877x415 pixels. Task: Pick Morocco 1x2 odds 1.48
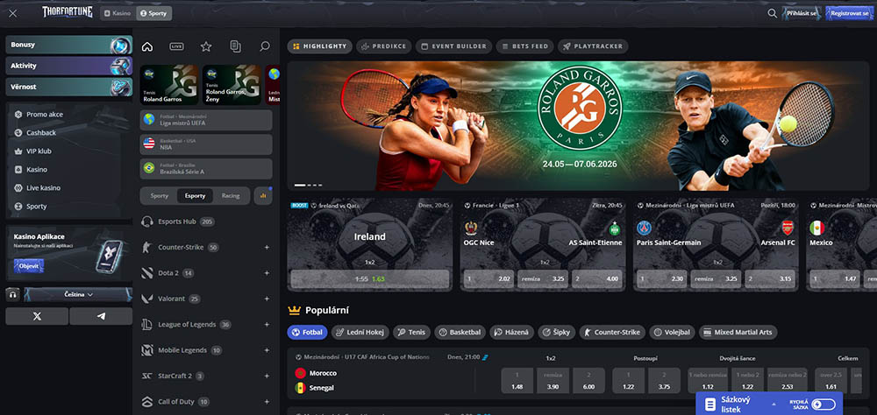pyautogui.click(x=517, y=380)
